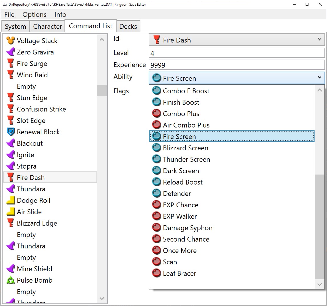Viewport: 327px width, 306px height.
Task: Select the Empty row below Wind Raid
Action: (x=50, y=86)
